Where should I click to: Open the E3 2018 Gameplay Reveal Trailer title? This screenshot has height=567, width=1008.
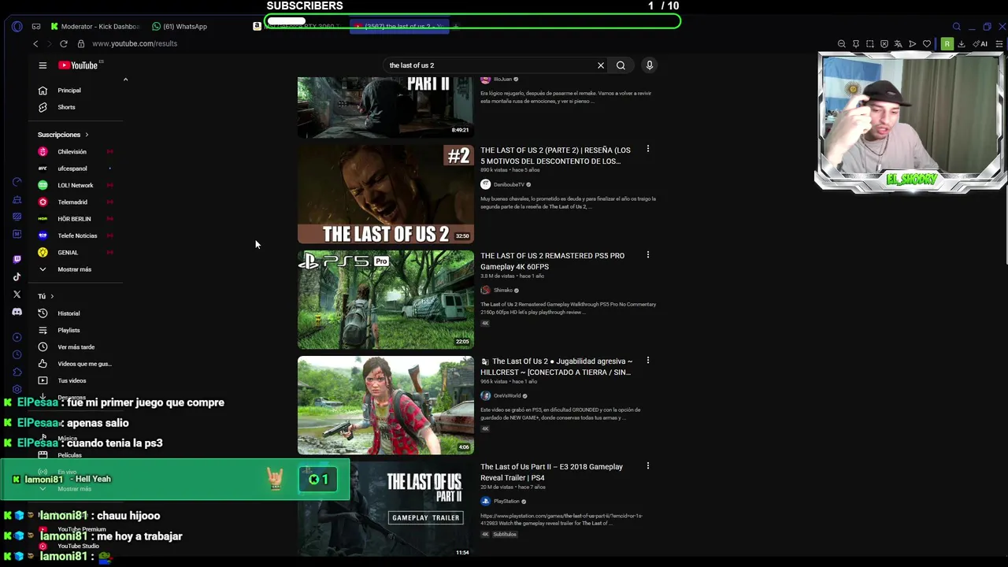pyautogui.click(x=551, y=472)
